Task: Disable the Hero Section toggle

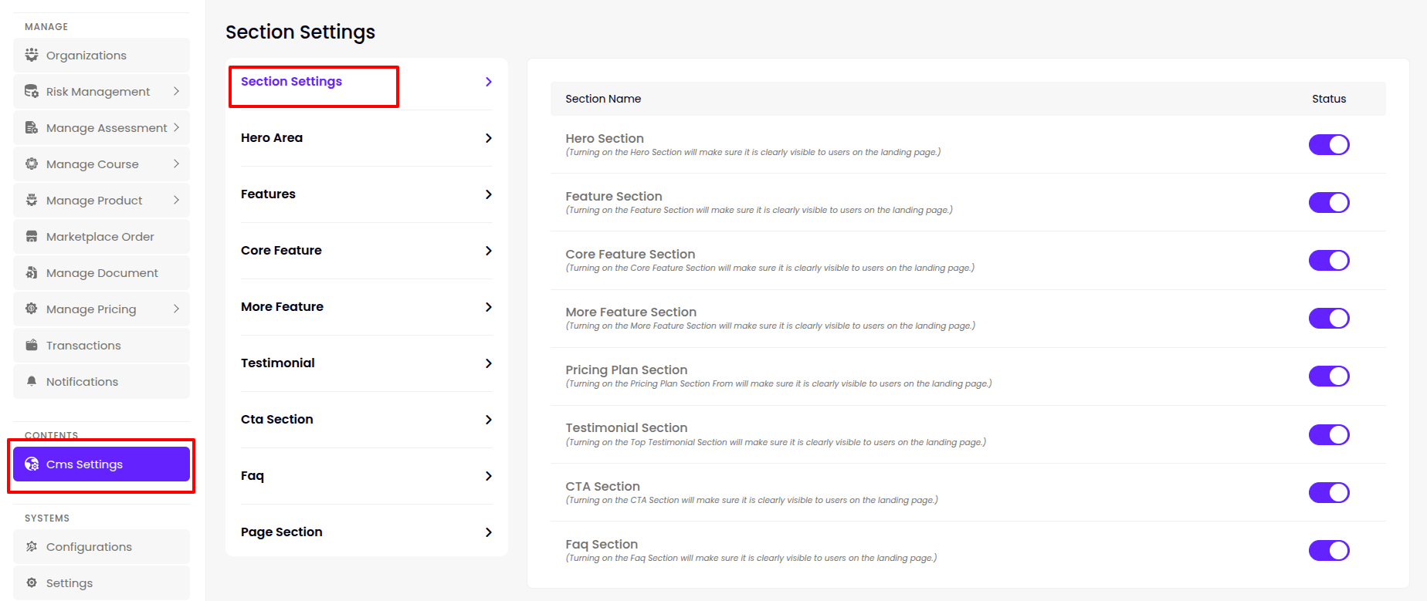Action: point(1328,144)
